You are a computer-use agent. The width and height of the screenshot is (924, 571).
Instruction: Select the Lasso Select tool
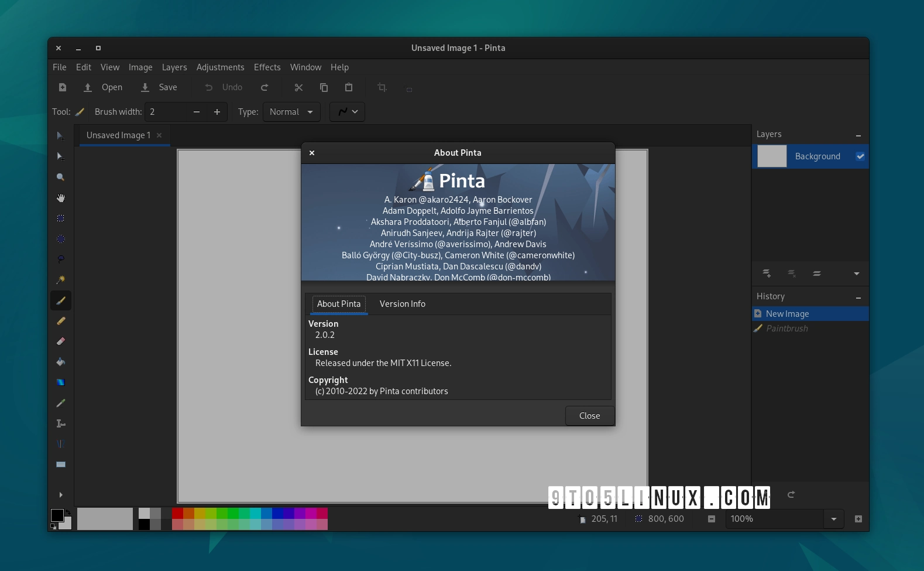(60, 259)
